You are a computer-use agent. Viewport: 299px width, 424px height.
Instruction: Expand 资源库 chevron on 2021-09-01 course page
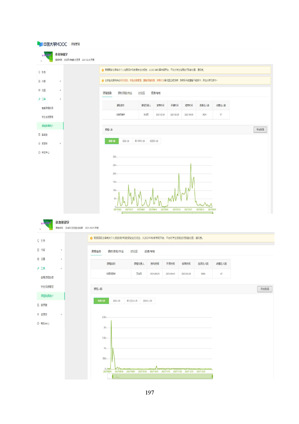[x=61, y=314]
